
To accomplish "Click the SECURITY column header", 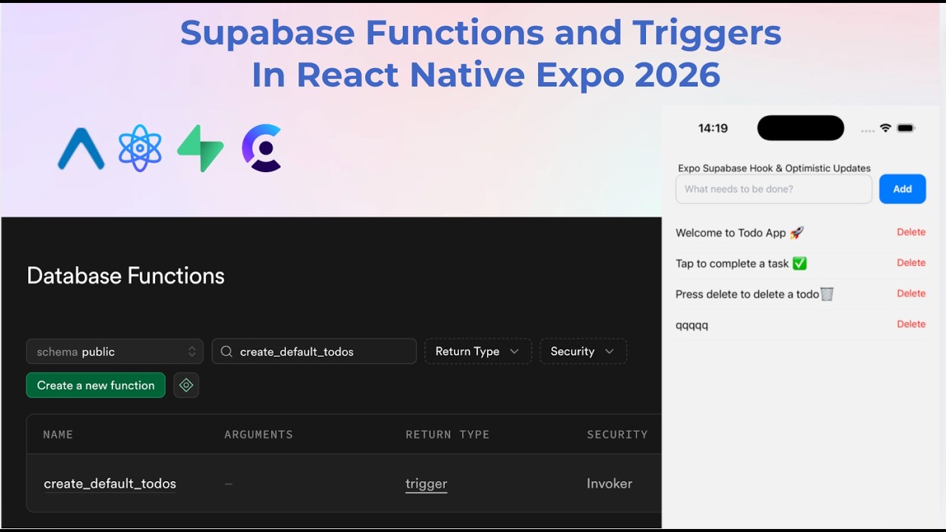I will click(617, 434).
